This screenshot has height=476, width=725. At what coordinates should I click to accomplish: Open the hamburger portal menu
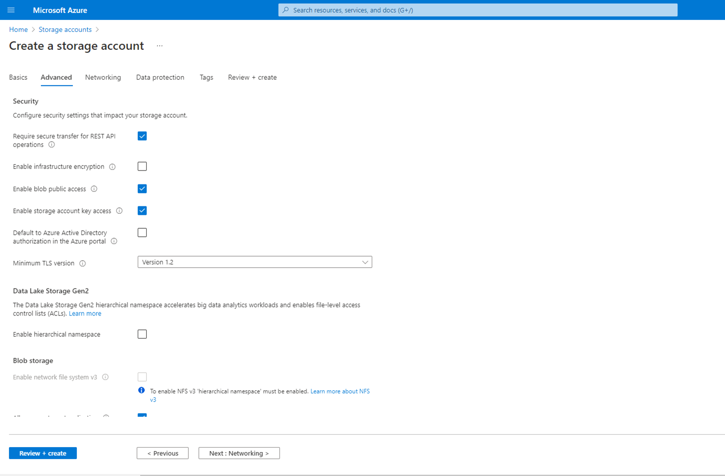click(x=11, y=10)
